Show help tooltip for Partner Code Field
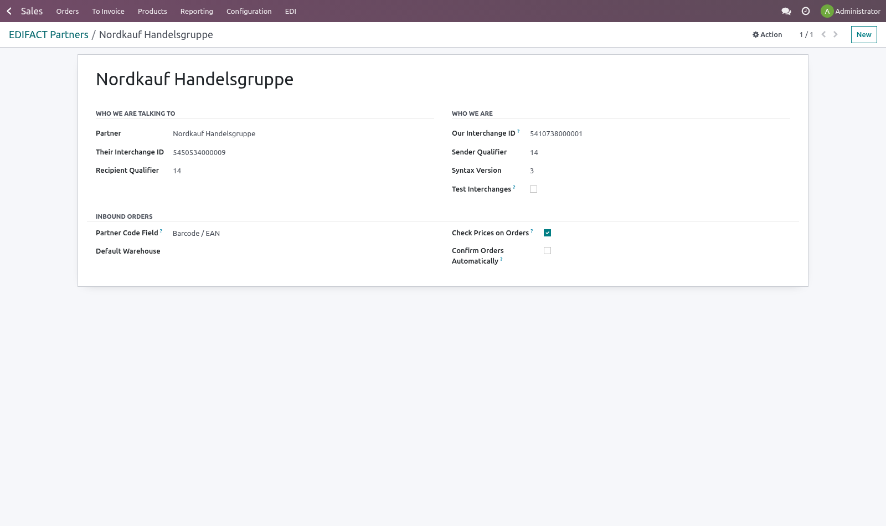Image resolution: width=886 pixels, height=526 pixels. tap(161, 231)
